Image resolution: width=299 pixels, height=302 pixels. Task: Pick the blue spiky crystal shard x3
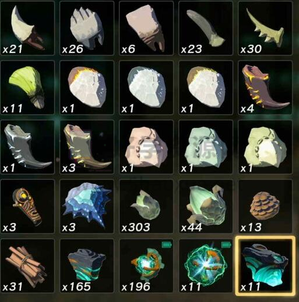coord(87,207)
